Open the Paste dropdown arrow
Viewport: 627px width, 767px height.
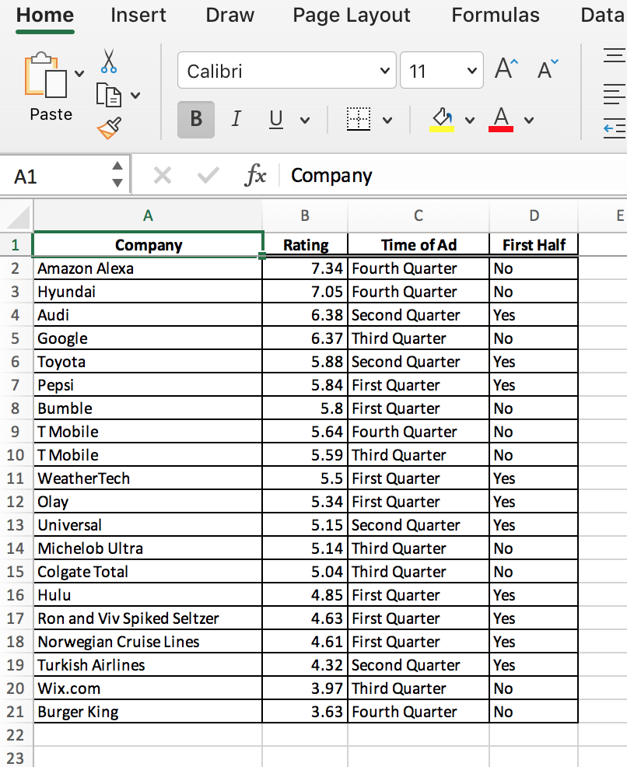point(79,73)
